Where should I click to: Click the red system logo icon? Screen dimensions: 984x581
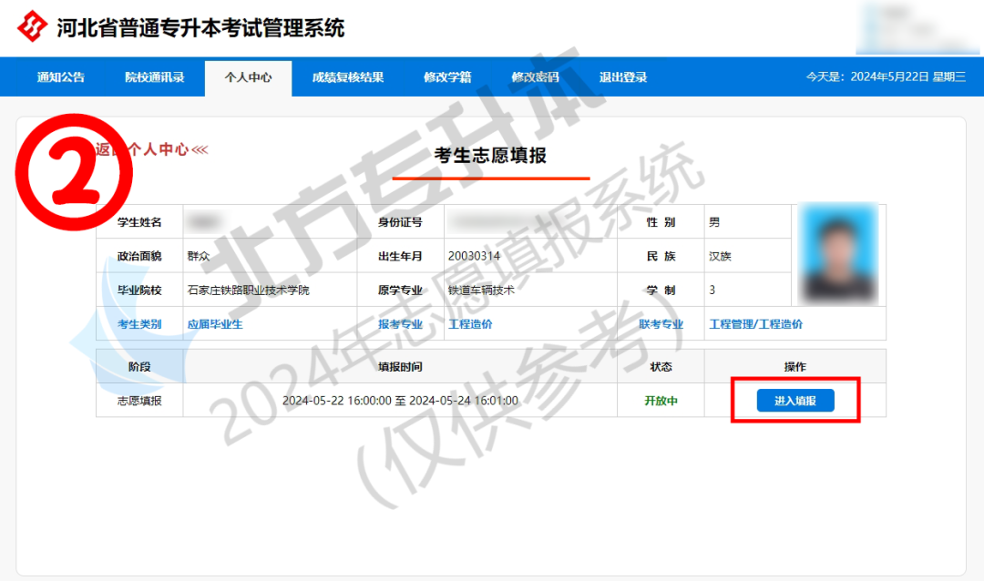pos(33,27)
